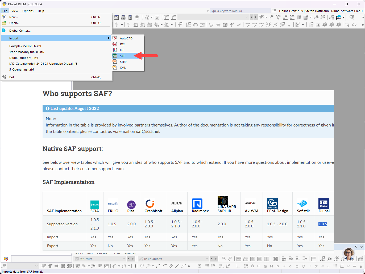Screen dimensions: 365x274
Task: Click the funnel filter icon in the second toolbar
Action: (x=180, y=25)
